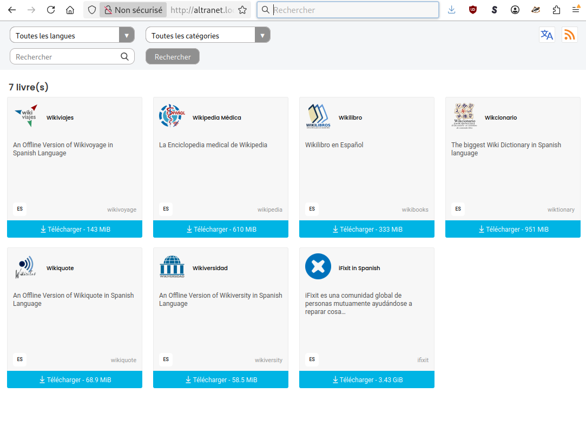Open the uBlock Origin shield icon
The image size is (586, 432).
point(472,9)
